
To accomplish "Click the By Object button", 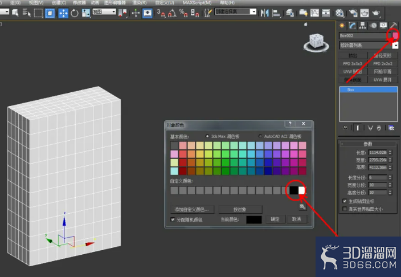I will coord(240,209).
